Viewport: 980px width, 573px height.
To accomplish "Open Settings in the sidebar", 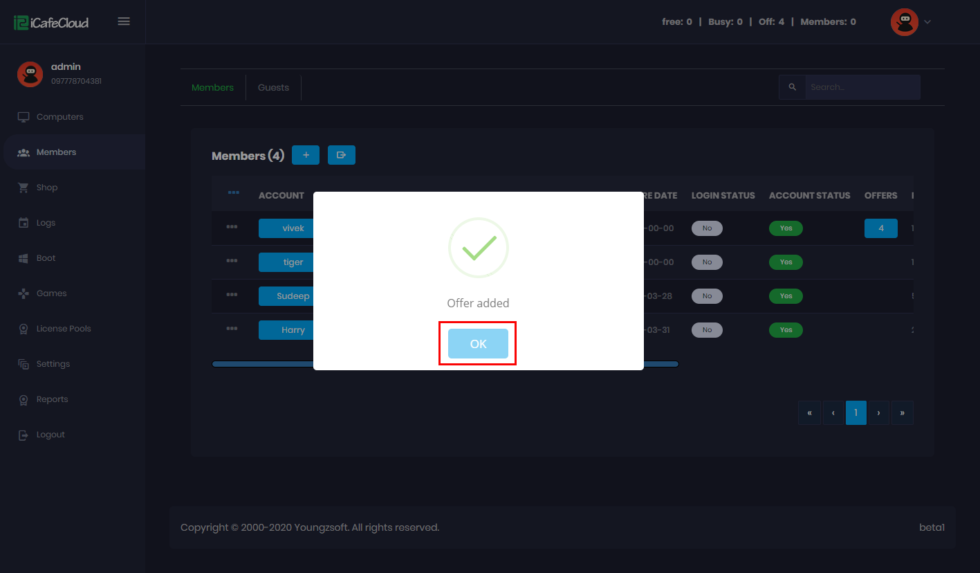I will point(53,364).
